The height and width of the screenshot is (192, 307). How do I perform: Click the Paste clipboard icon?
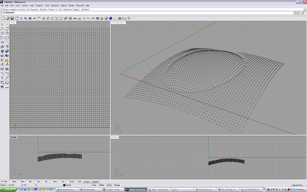(30, 18)
